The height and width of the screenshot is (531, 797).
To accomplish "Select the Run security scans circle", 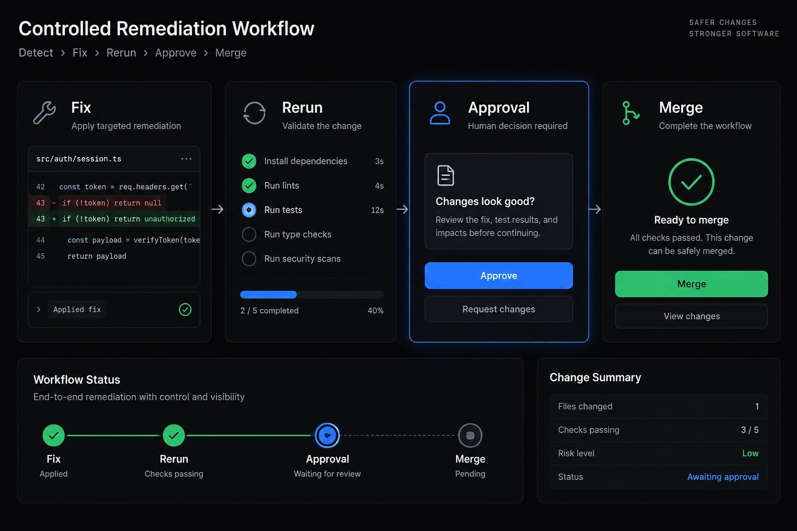I will tap(249, 259).
